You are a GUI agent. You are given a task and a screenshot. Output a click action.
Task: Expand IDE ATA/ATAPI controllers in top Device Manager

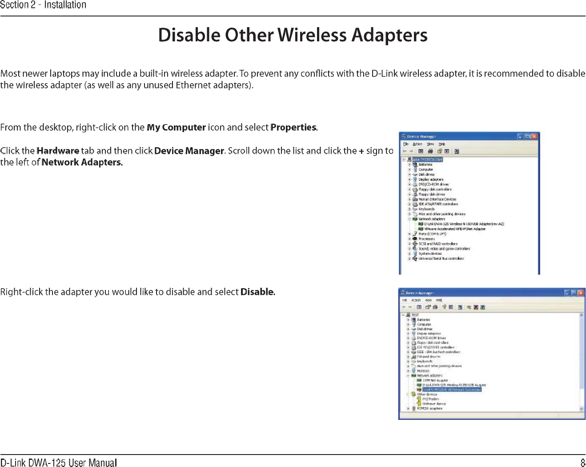point(409,204)
